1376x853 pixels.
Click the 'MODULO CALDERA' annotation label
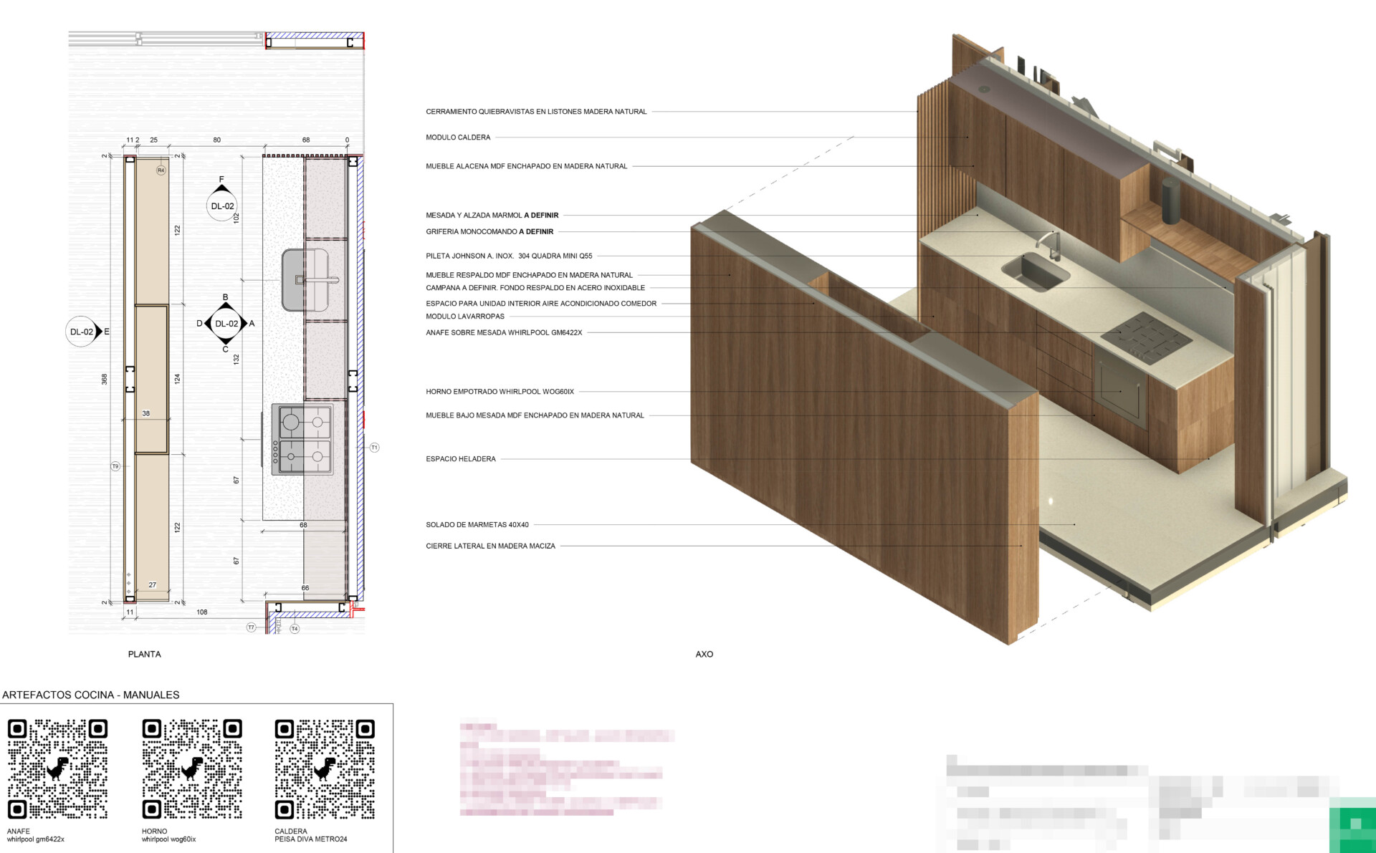pos(458,138)
